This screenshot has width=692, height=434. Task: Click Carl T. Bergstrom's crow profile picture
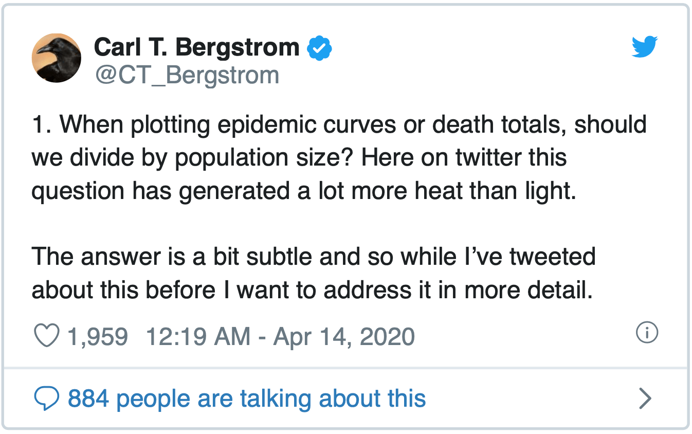coord(57,58)
